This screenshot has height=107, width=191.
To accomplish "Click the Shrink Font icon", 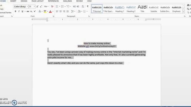I will click(41, 7).
